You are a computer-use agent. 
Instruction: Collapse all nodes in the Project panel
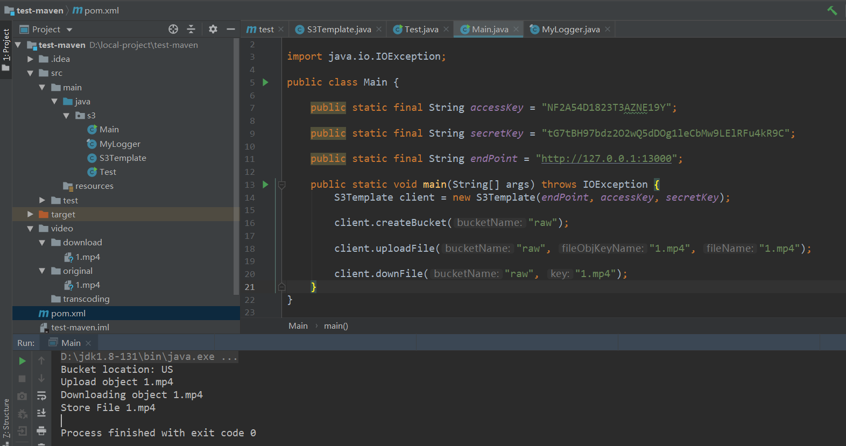point(191,29)
